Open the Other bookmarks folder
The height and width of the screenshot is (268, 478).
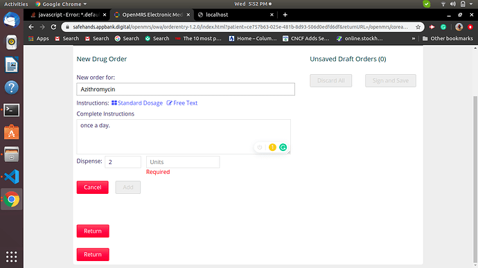click(x=448, y=38)
